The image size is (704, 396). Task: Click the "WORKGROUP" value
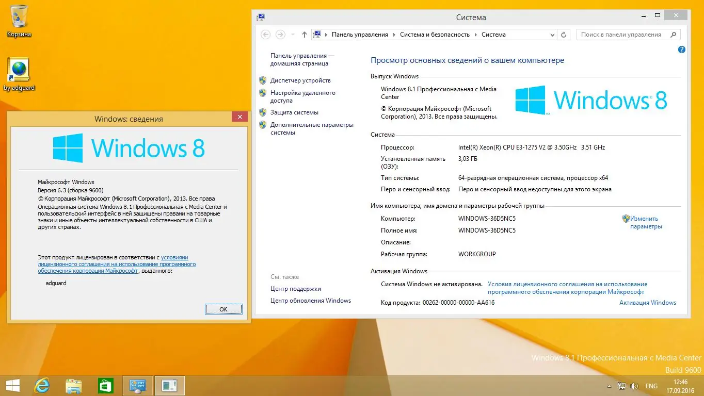tap(477, 254)
